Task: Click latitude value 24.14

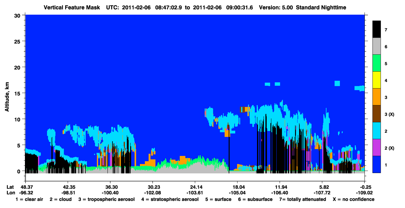Action: 195,187
